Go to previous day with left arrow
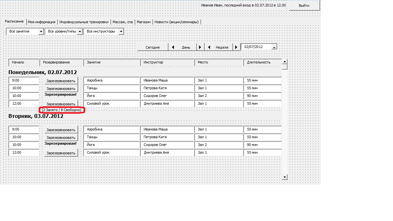 tap(173, 47)
